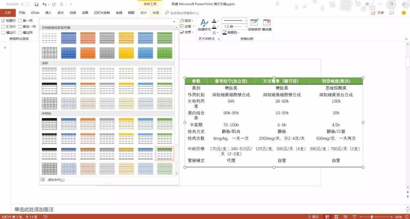Image resolution: width=410 pixels, height=219 pixels.
Task: Choose the first orange best-match table style
Action: 88,38
